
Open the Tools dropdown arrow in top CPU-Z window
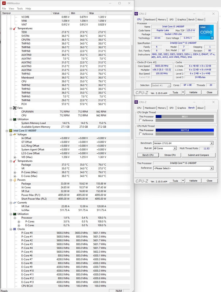(183, 92)
